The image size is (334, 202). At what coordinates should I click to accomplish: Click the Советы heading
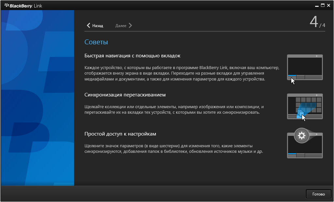point(96,42)
